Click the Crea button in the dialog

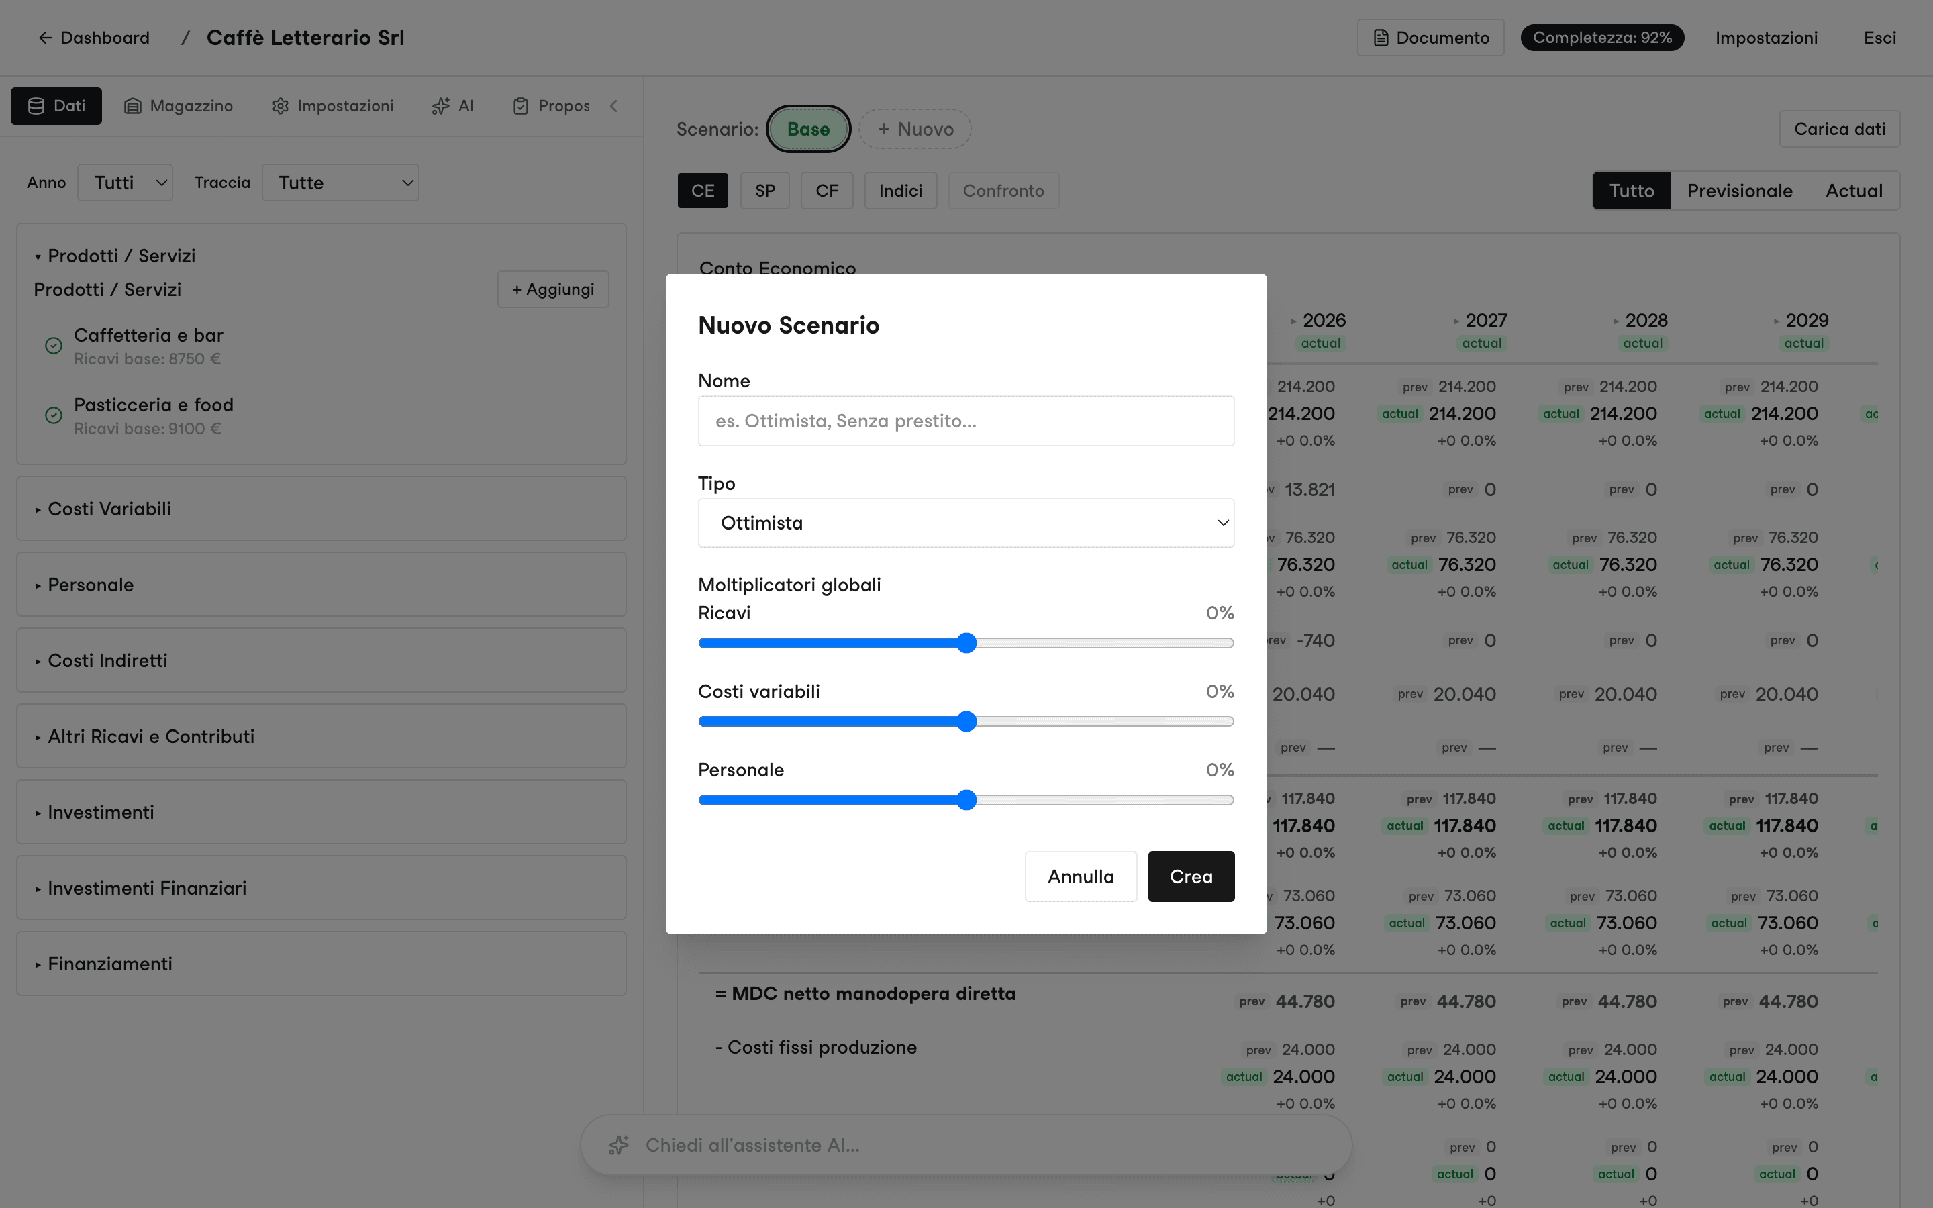[x=1191, y=876]
